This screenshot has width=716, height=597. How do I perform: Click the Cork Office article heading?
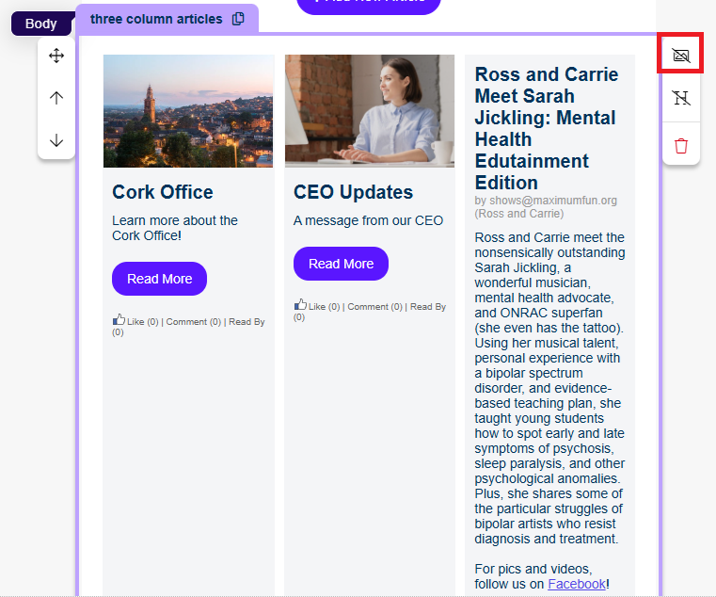pos(163,192)
